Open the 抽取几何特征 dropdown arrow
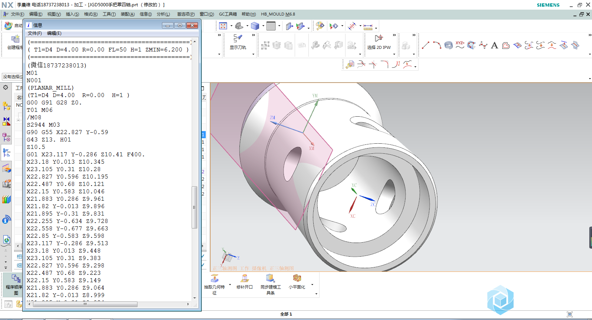 230,285
